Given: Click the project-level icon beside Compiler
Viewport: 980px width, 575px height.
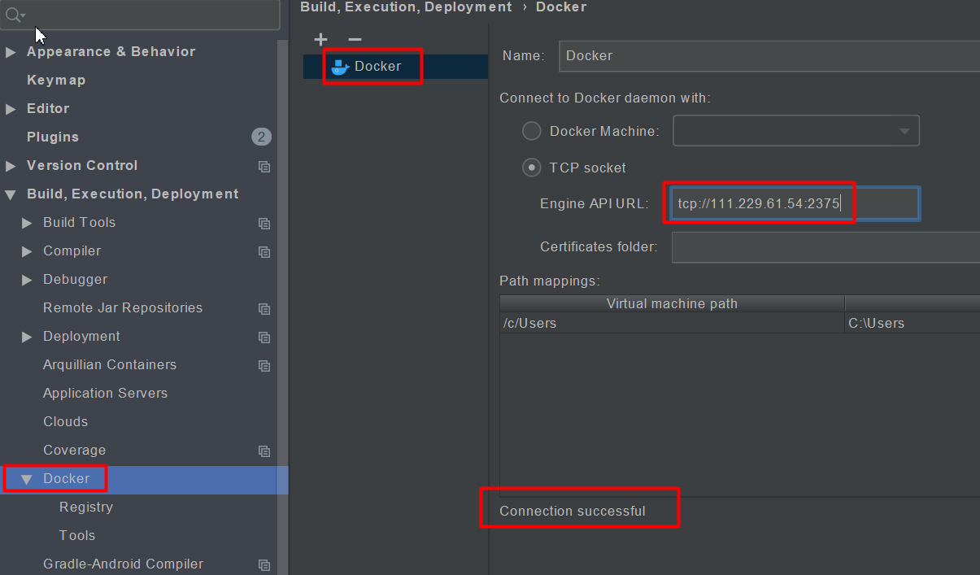Looking at the screenshot, I should [x=264, y=251].
